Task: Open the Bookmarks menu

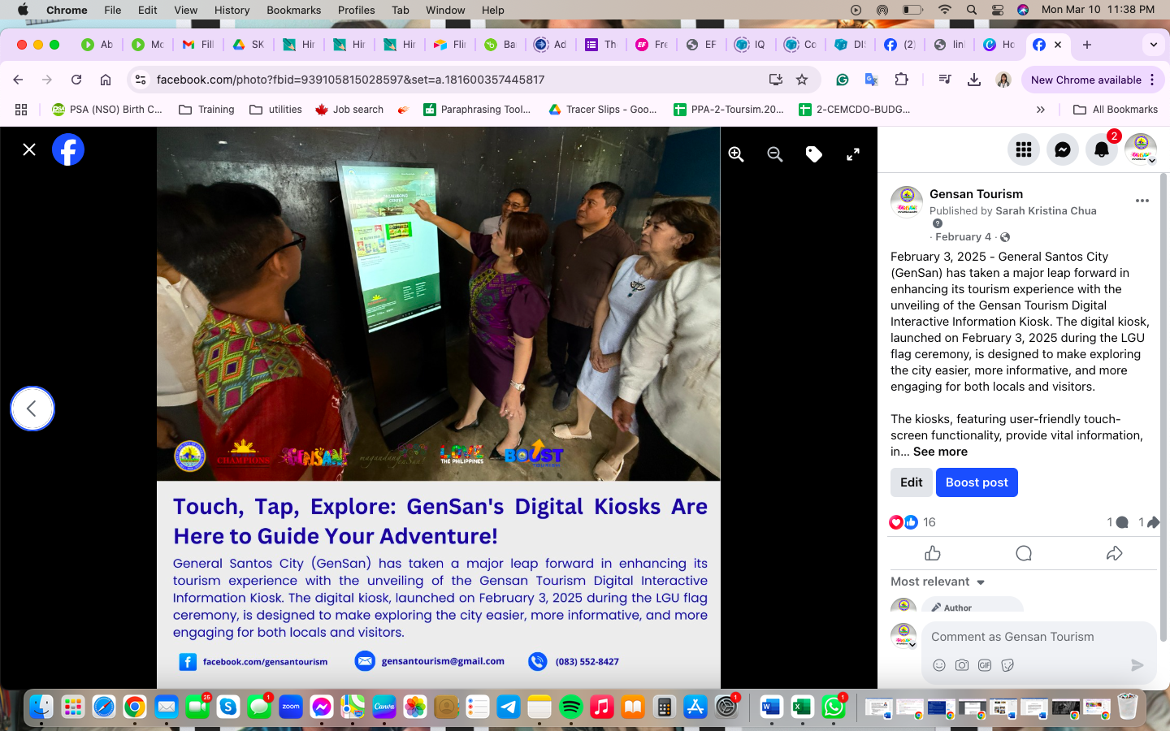Action: [x=294, y=10]
